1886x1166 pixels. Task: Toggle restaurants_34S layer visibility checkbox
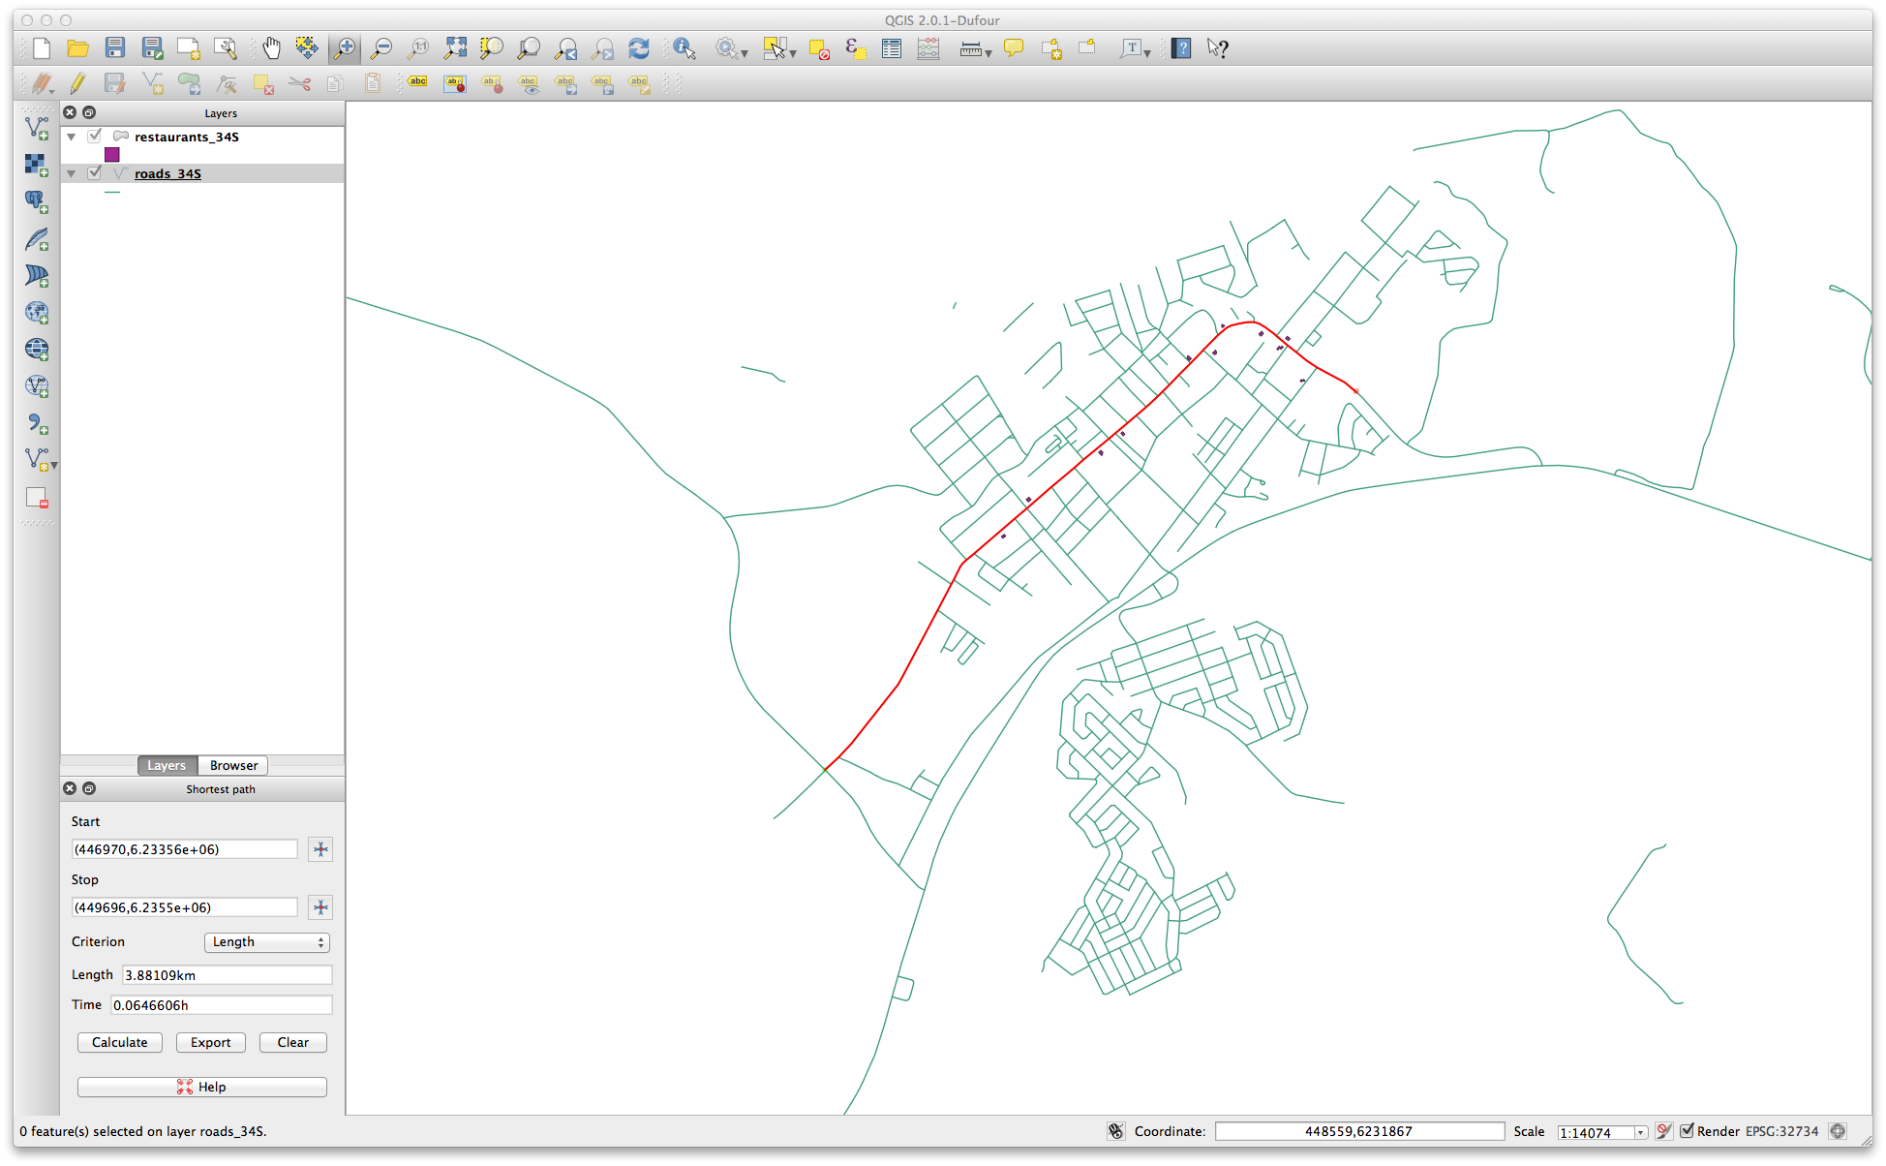(95, 137)
